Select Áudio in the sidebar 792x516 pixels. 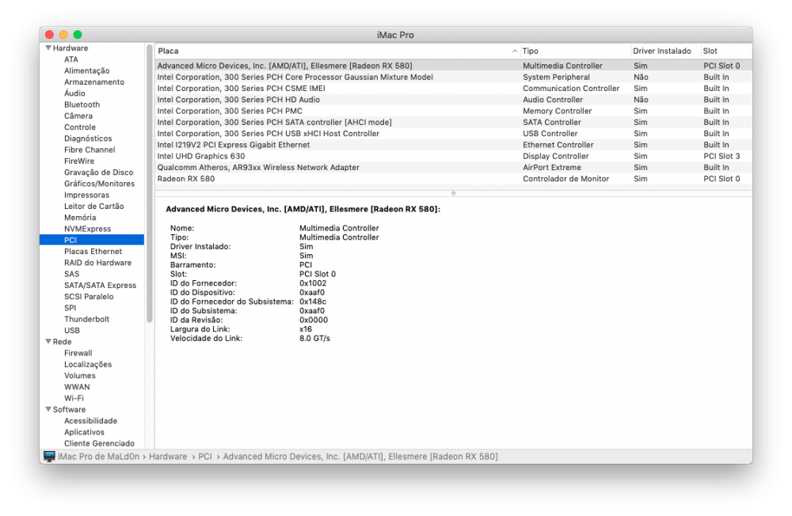coord(74,93)
